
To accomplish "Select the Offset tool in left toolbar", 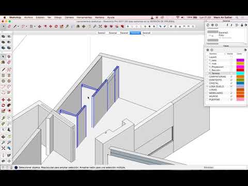I will click(x=9, y=111).
